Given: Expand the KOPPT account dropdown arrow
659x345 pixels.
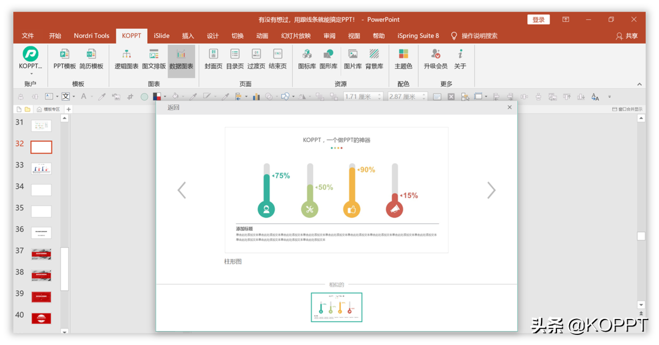Looking at the screenshot, I should (x=31, y=73).
